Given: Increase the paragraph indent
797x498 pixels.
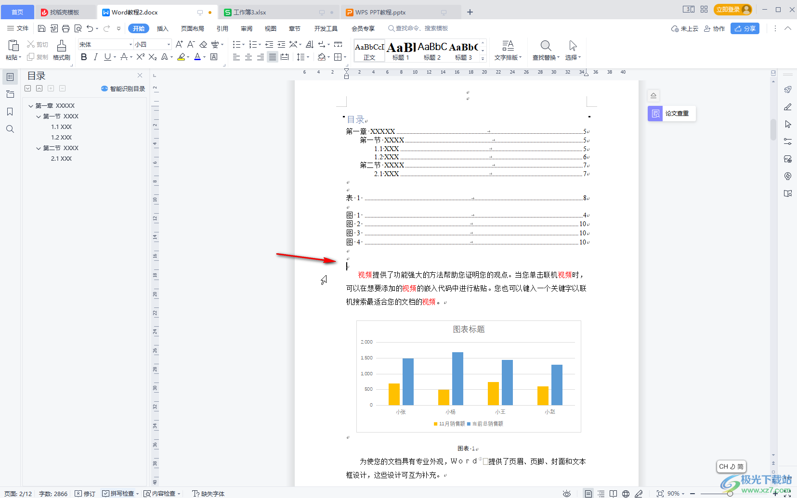Looking at the screenshot, I should coord(281,44).
